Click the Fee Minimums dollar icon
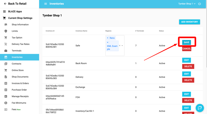This screenshot has height=114, width=207. tap(6, 103)
